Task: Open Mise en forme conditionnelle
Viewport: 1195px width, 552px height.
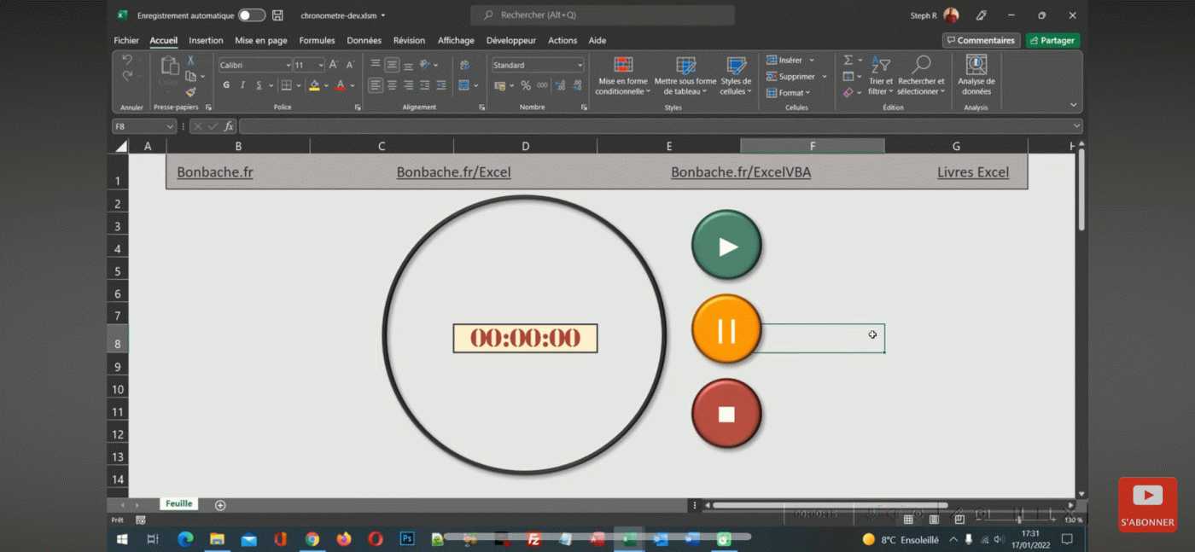Action: (622, 76)
